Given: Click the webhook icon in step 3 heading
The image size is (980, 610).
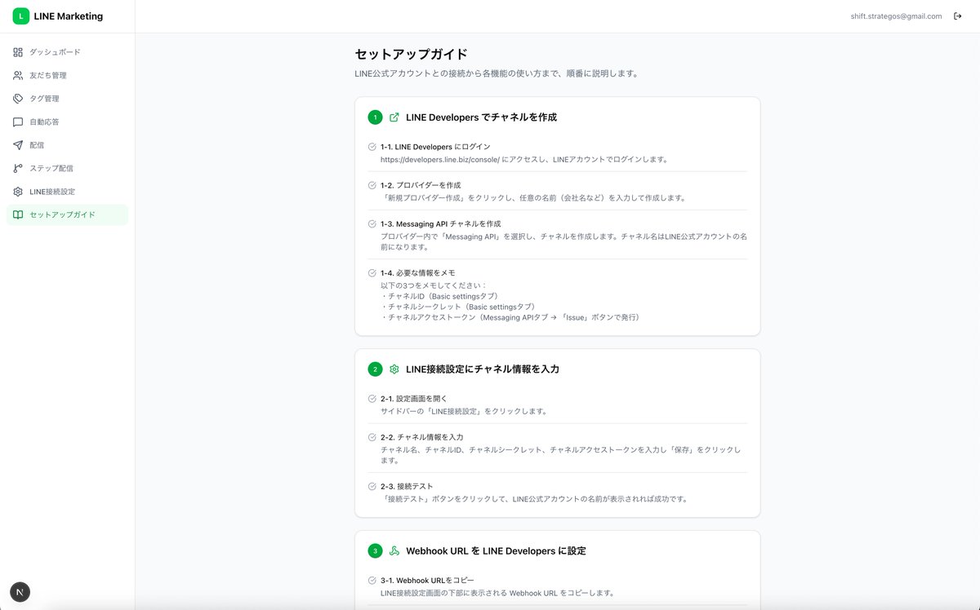Looking at the screenshot, I should point(394,551).
